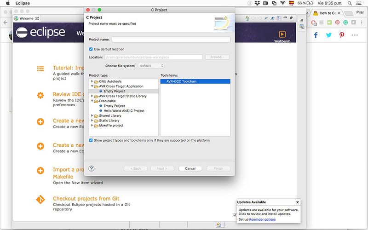
Task: Click the status bar icon at Eclipse bottom right
Action: 219,224
